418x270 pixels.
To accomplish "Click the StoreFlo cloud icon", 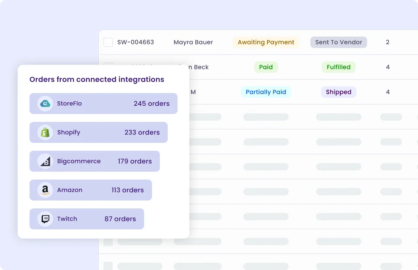I will click(x=45, y=104).
